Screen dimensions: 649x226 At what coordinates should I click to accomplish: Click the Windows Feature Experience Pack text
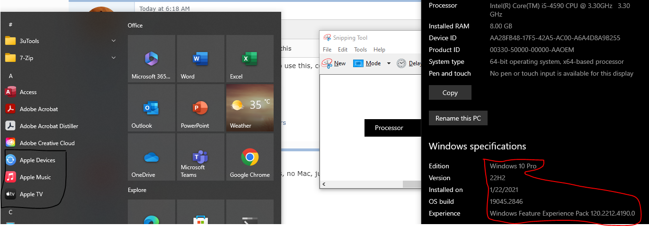[x=562, y=213]
